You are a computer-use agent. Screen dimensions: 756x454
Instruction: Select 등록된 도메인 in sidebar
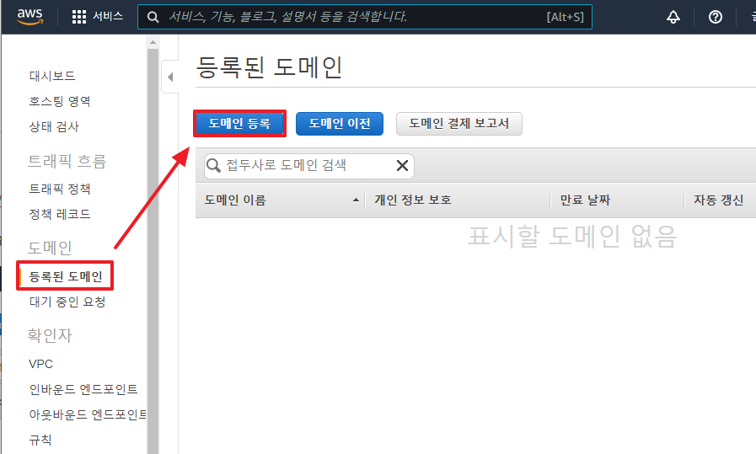[x=66, y=276]
